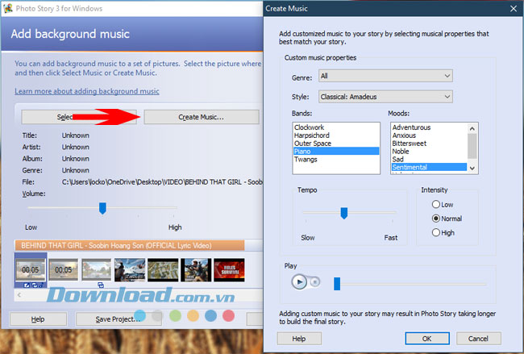Image resolution: width=524 pixels, height=354 pixels.
Task: Close the Create Music dialog
Action: pos(514,9)
